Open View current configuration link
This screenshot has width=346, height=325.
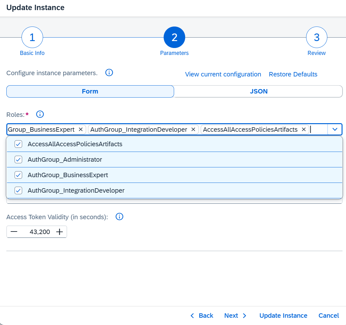point(223,74)
